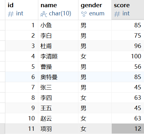Screen dimensions: 144x138
Task: Select the score cell 100 for 李清照
Action: coord(128,56)
